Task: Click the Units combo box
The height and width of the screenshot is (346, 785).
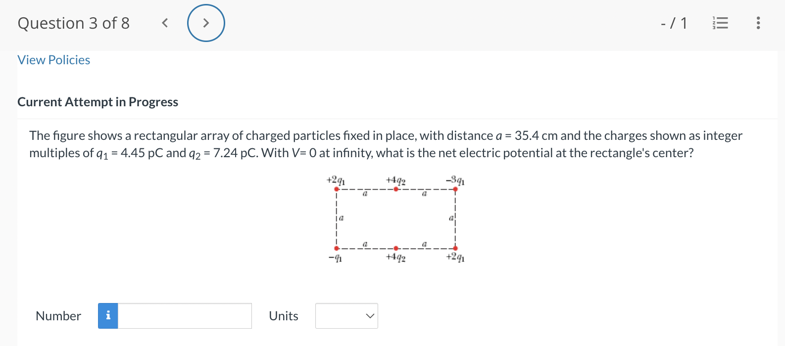Action: [346, 316]
